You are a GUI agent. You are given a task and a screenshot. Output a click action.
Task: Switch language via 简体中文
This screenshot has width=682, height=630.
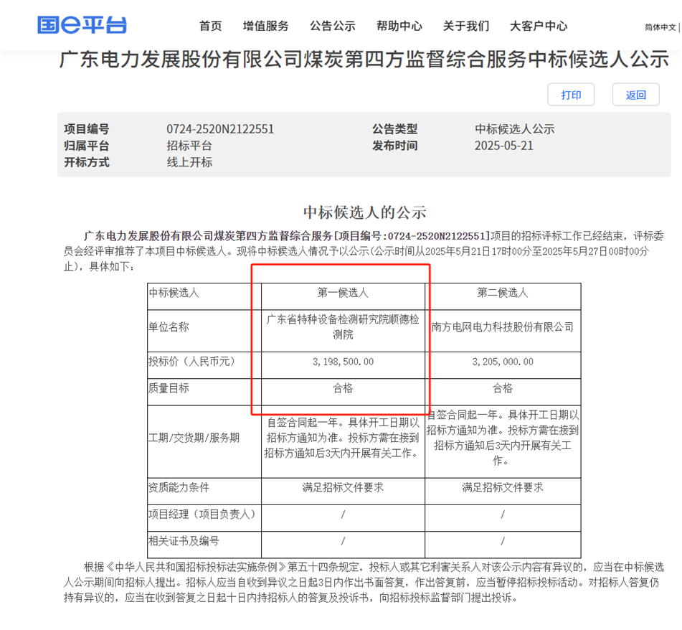pyautogui.click(x=660, y=27)
